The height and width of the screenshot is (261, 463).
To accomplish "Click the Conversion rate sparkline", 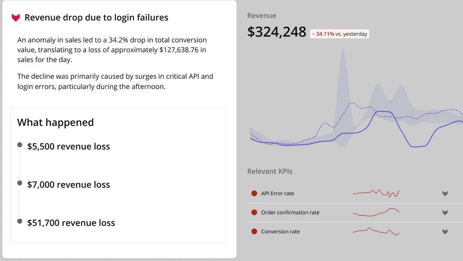I will [x=376, y=231].
